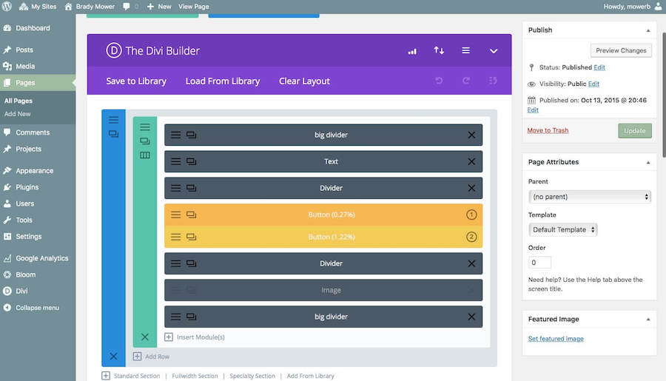Delete the top big divider module
The image size is (666, 381).
pyautogui.click(x=471, y=135)
